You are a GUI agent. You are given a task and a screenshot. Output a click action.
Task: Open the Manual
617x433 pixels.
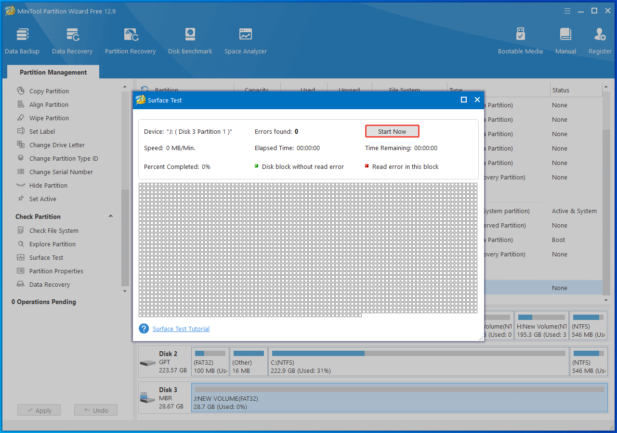pyautogui.click(x=565, y=41)
